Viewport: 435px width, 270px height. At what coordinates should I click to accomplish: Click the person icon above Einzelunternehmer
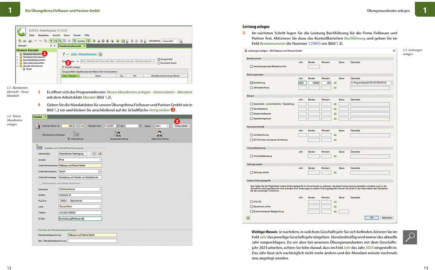tap(117, 134)
